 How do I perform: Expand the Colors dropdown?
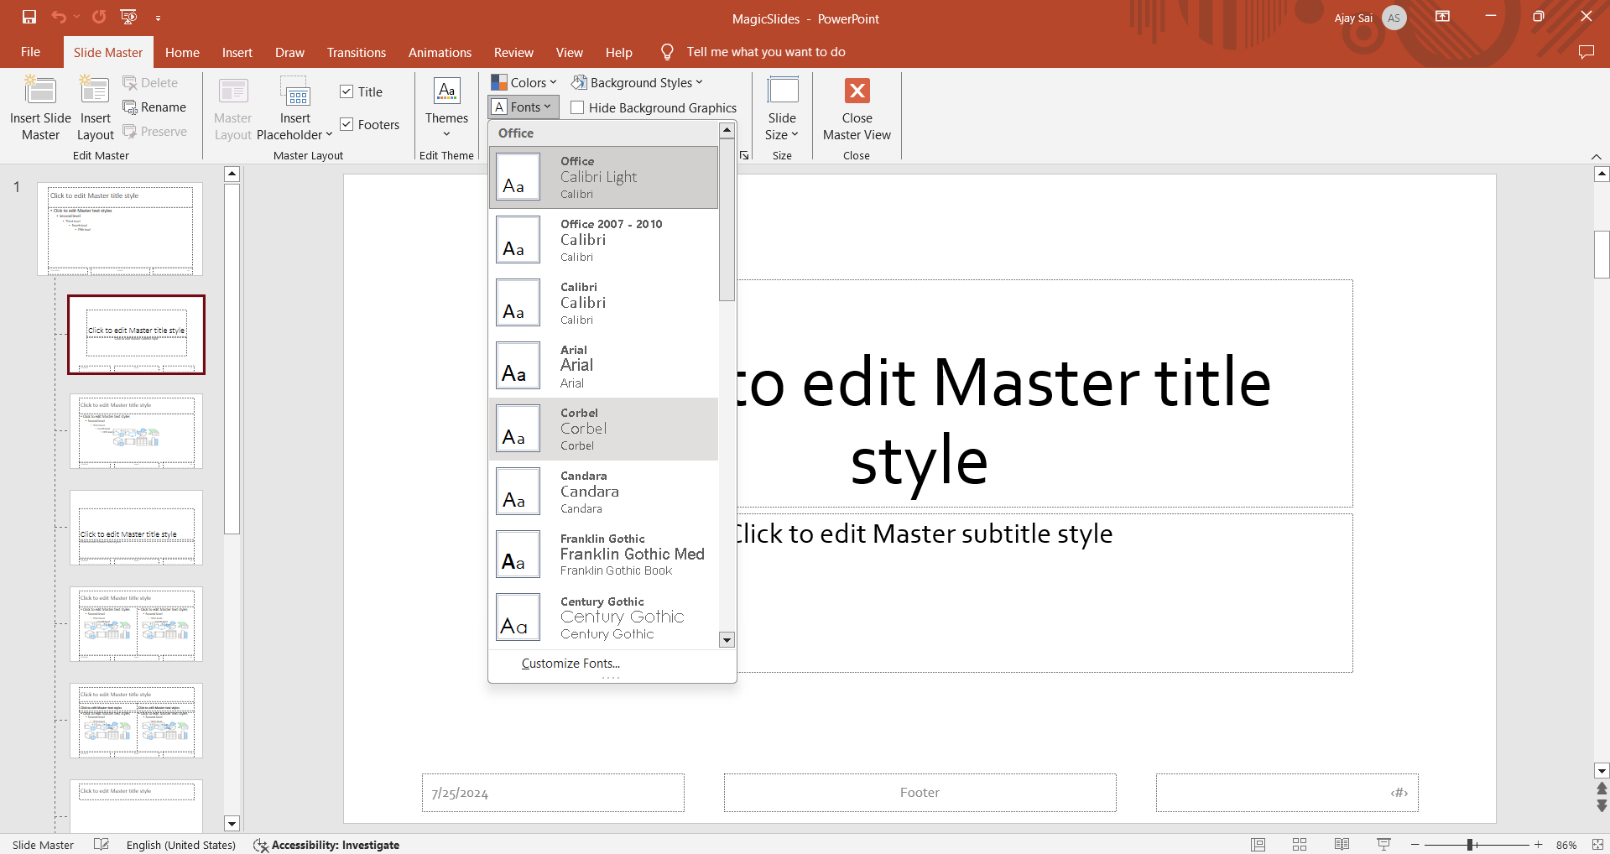tap(524, 82)
